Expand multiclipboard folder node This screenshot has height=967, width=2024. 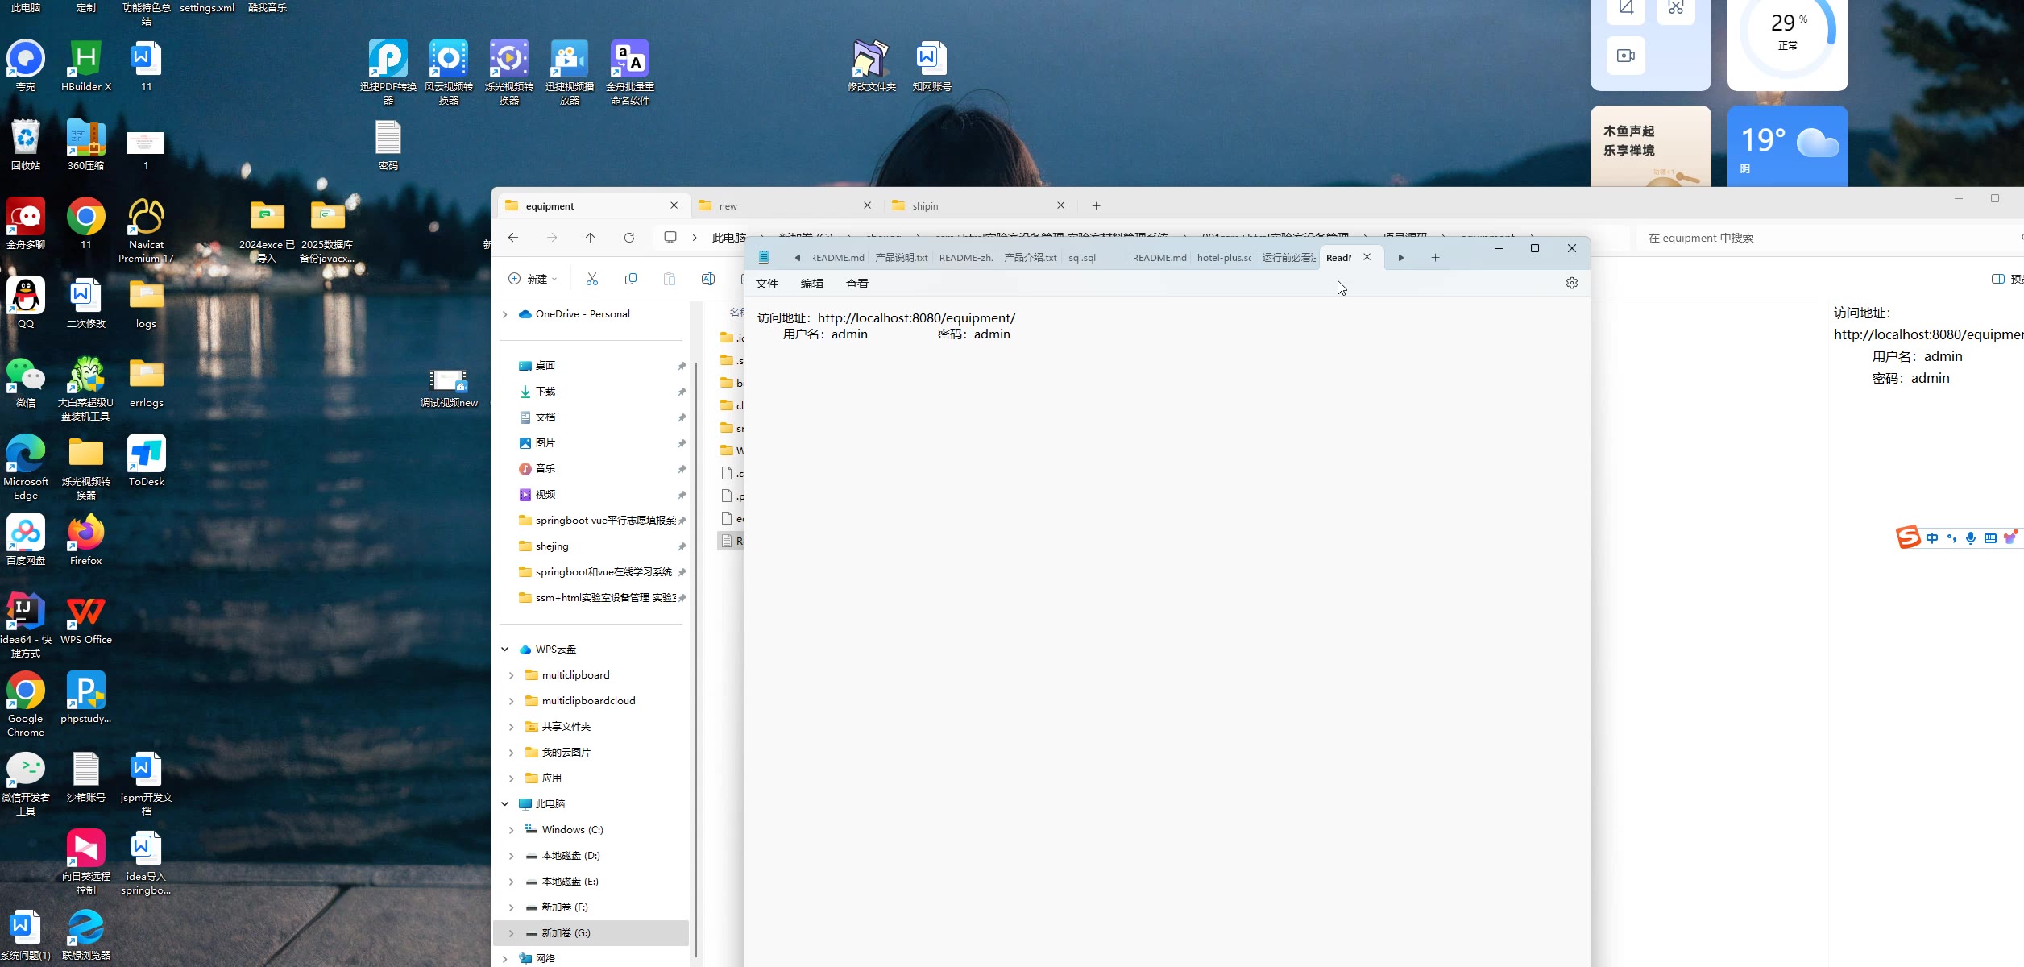tap(512, 675)
